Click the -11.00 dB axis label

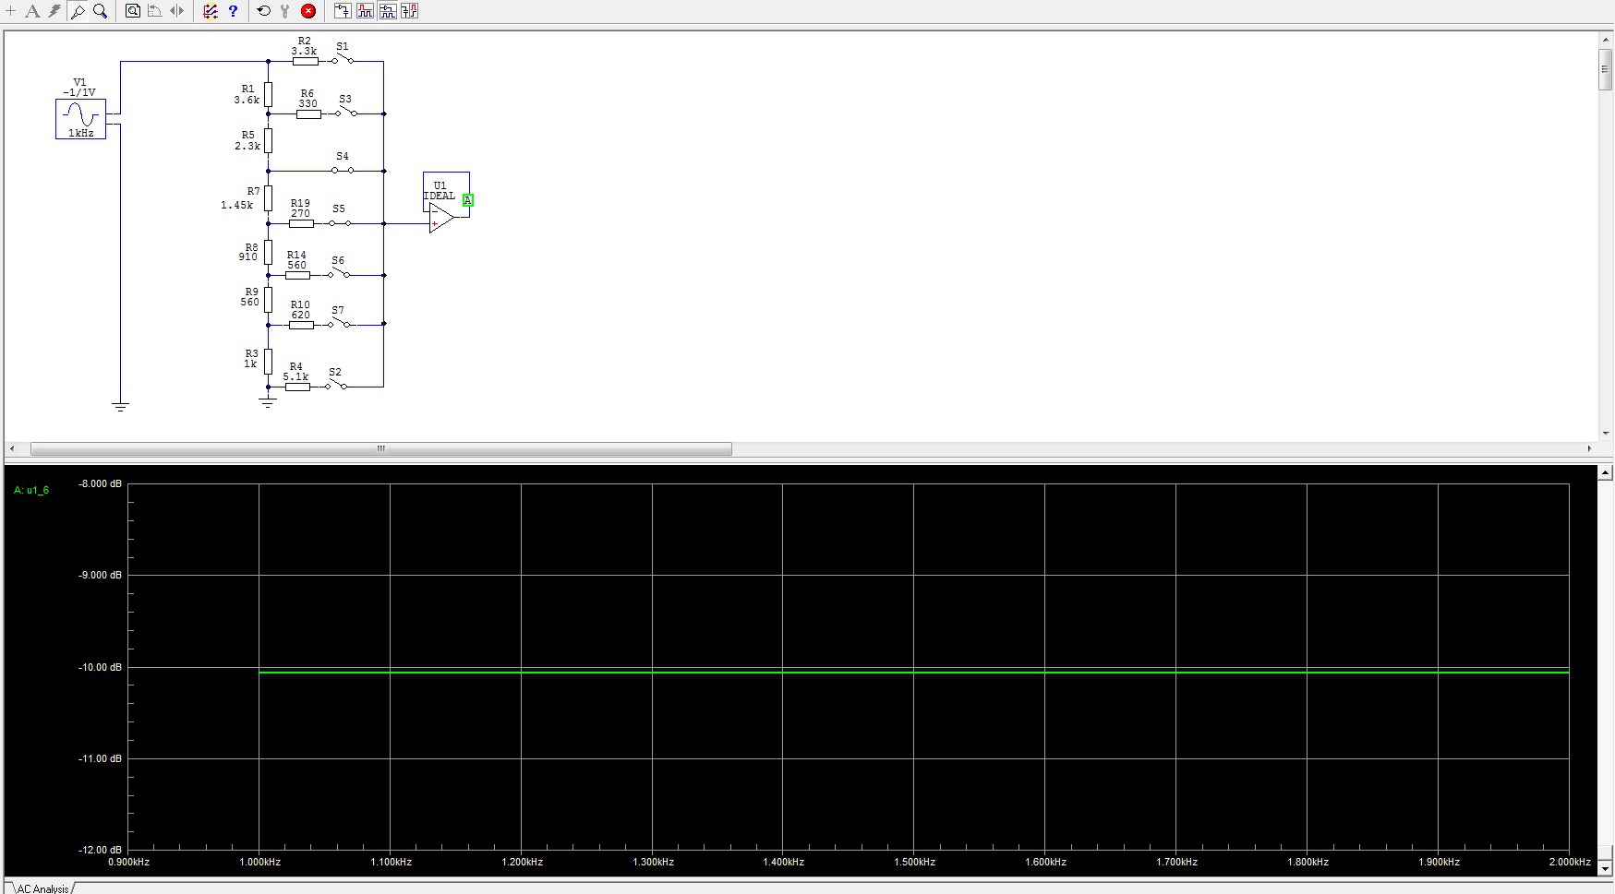click(x=101, y=758)
